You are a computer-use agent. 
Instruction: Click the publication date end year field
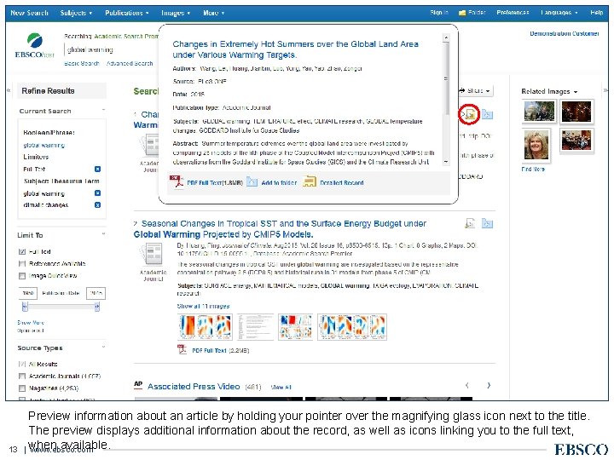coord(96,293)
